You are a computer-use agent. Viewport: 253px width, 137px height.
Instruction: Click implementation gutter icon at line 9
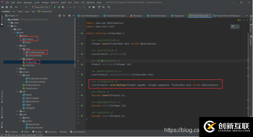click(x=82, y=33)
